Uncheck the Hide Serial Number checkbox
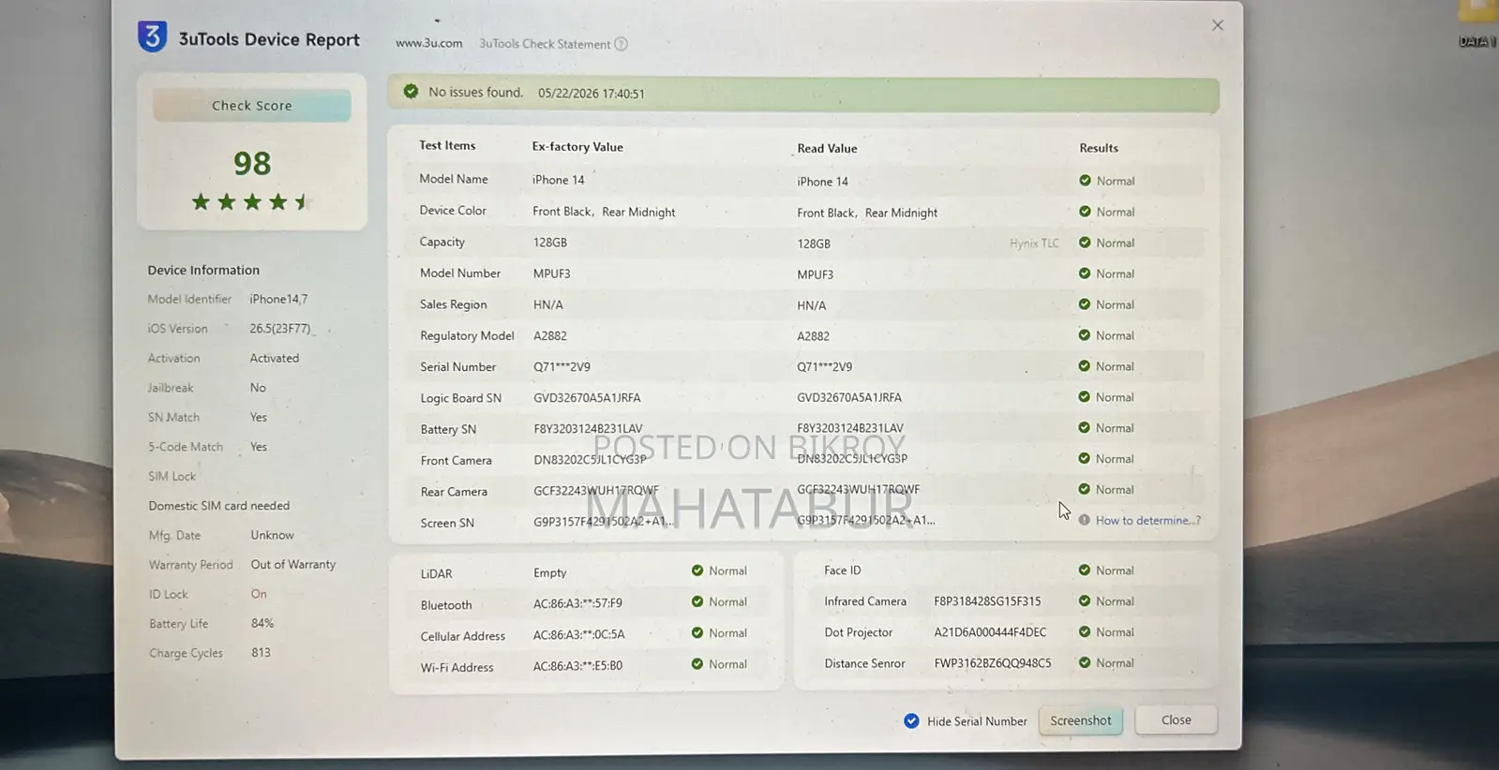 coord(911,721)
